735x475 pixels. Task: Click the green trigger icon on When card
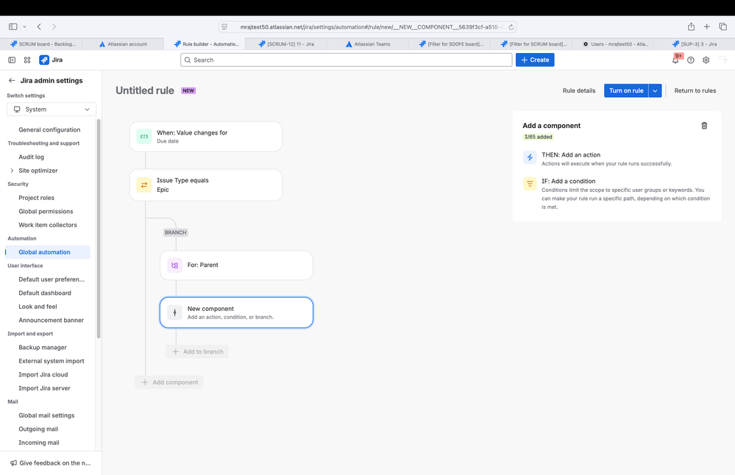coord(144,136)
